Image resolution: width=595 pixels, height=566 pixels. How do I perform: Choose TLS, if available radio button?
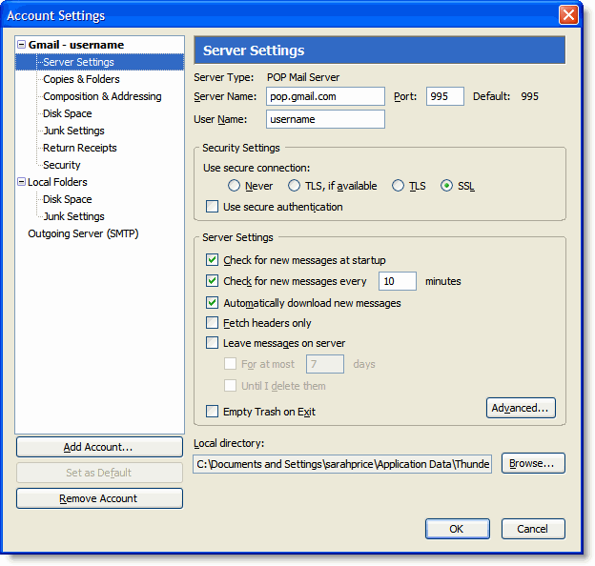(295, 186)
